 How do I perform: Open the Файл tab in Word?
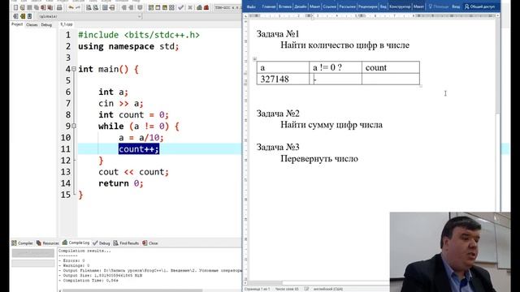(x=251, y=6)
